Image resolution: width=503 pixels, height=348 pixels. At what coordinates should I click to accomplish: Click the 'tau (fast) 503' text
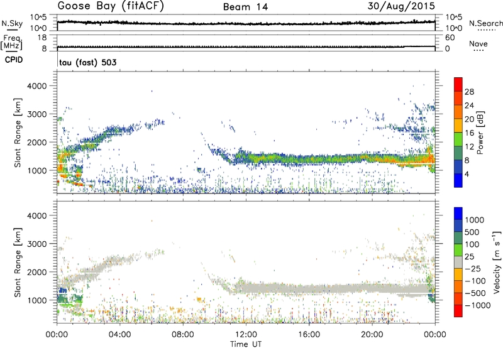click(x=88, y=62)
